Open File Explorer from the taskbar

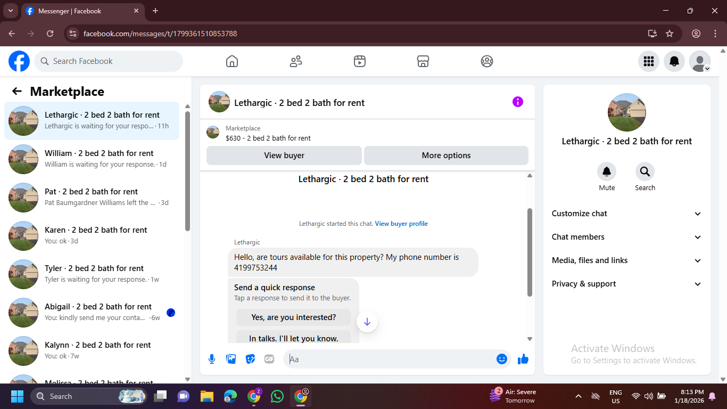tap(207, 396)
